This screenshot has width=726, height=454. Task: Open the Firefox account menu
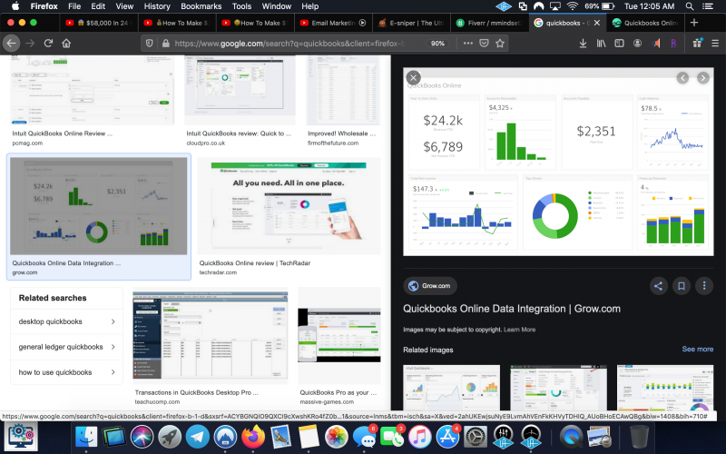pos(638,43)
